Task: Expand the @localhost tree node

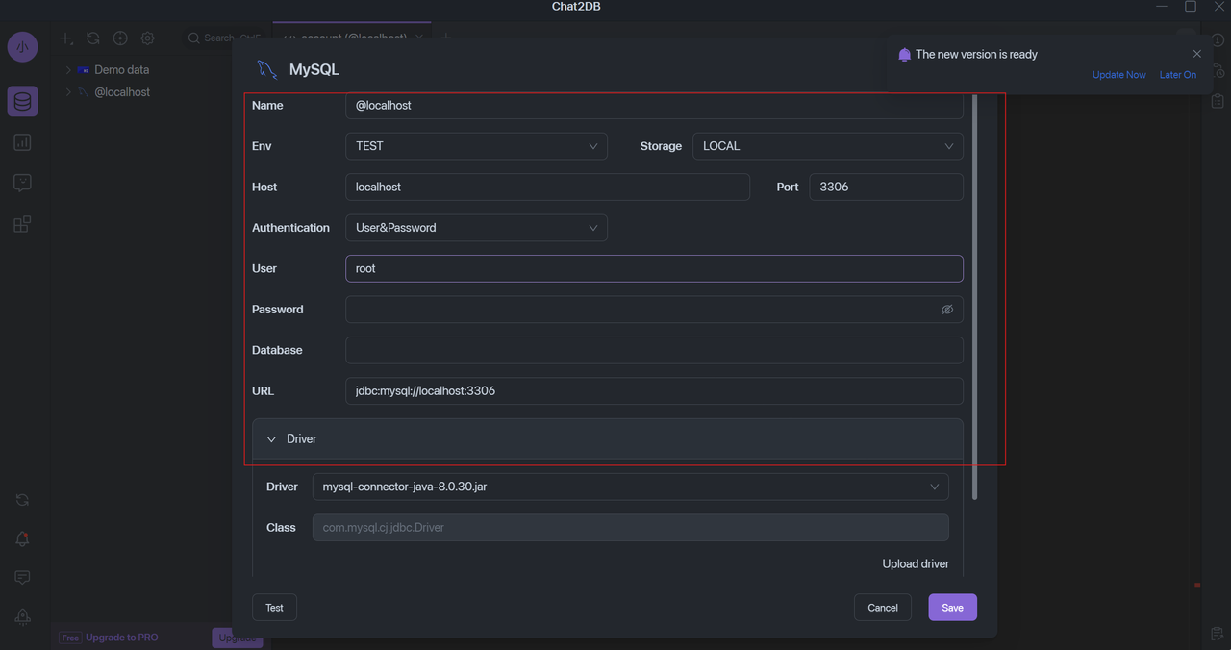Action: click(x=68, y=92)
